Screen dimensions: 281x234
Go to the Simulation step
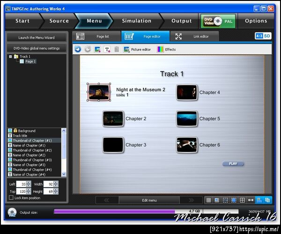(x=137, y=21)
